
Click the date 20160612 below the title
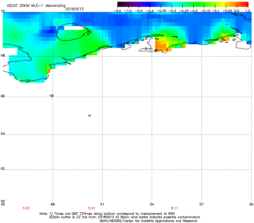[74, 9]
